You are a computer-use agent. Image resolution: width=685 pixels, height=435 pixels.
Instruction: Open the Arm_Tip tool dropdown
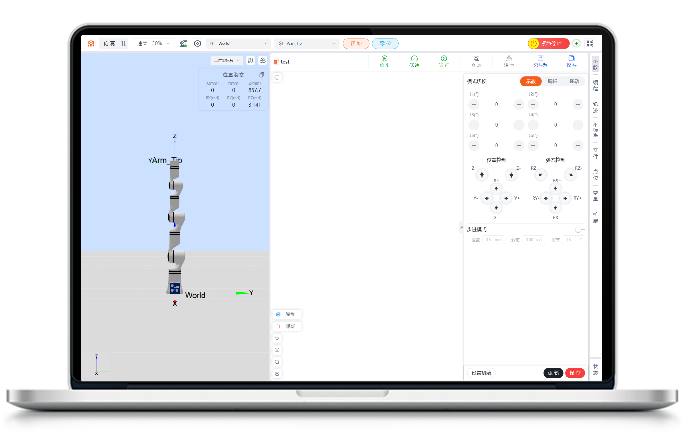[x=307, y=43]
